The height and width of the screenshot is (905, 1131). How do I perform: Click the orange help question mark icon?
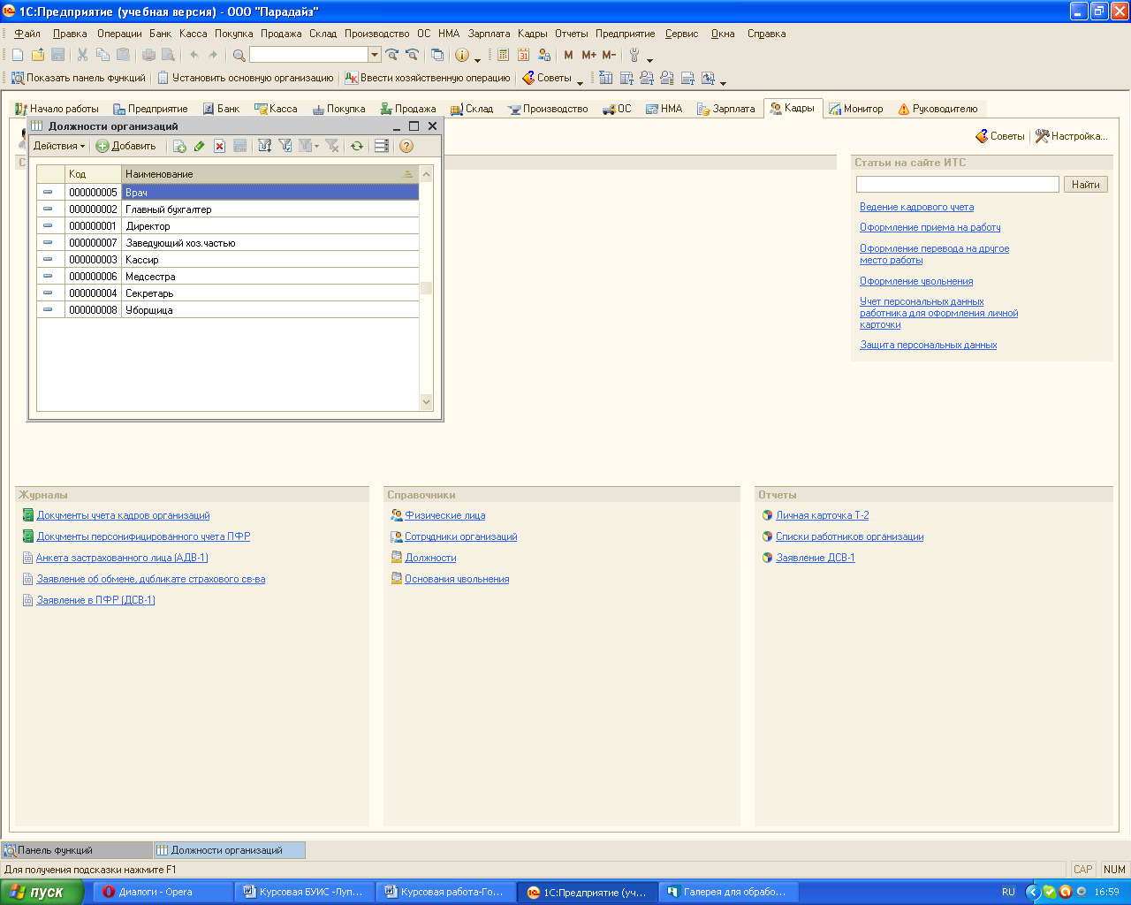[406, 146]
